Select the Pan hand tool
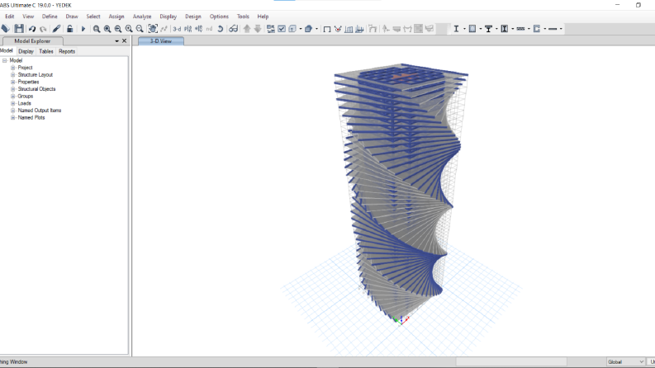 (x=153, y=29)
